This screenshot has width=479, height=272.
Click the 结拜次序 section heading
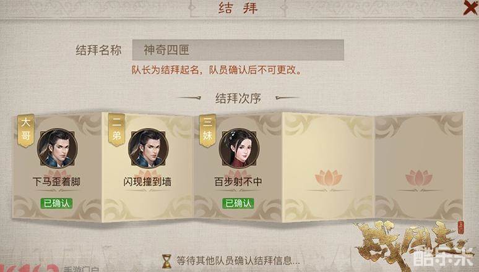[x=238, y=98]
